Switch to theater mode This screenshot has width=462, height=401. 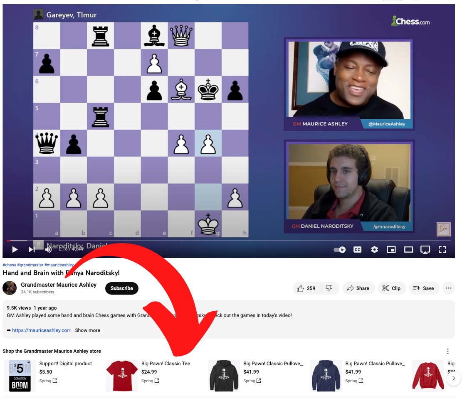[x=408, y=250]
